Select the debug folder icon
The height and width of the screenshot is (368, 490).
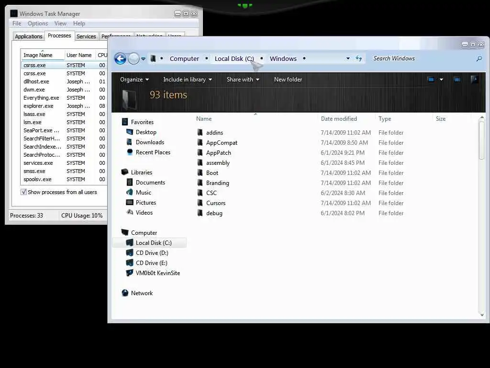tap(200, 213)
